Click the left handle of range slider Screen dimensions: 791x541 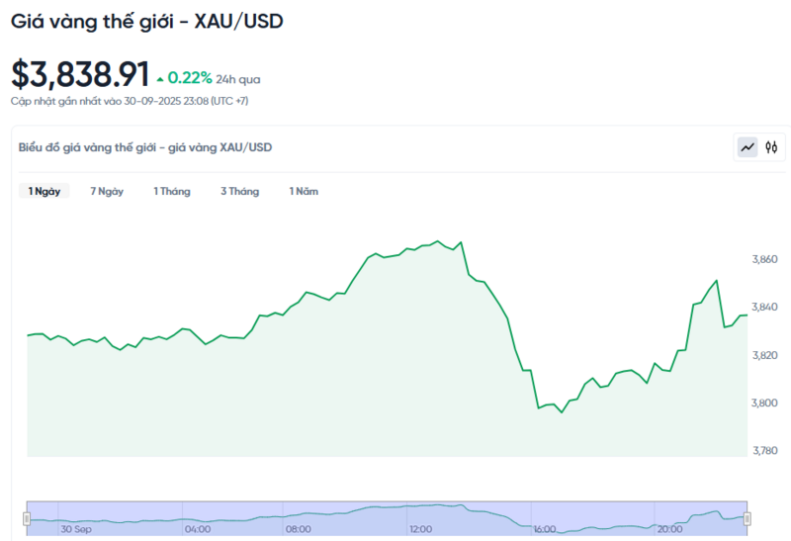tap(28, 518)
